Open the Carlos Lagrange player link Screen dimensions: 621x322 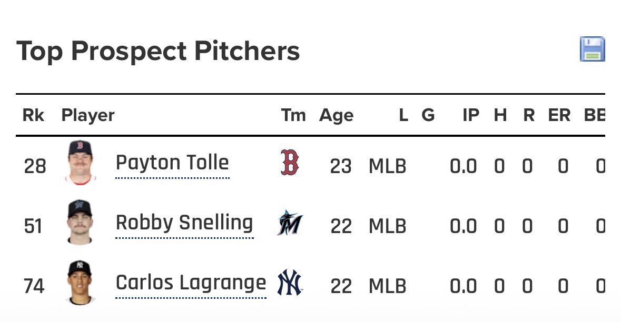191,283
